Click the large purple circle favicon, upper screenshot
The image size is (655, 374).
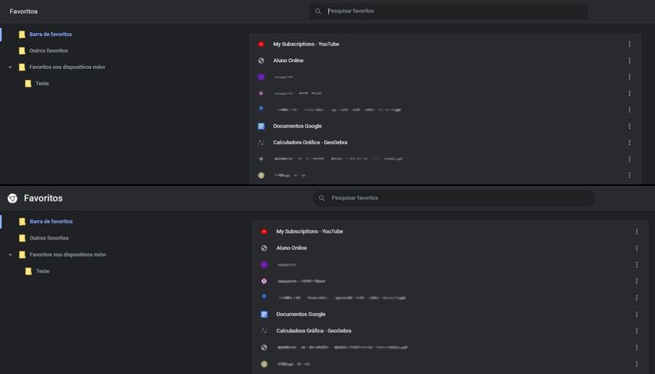(x=261, y=77)
